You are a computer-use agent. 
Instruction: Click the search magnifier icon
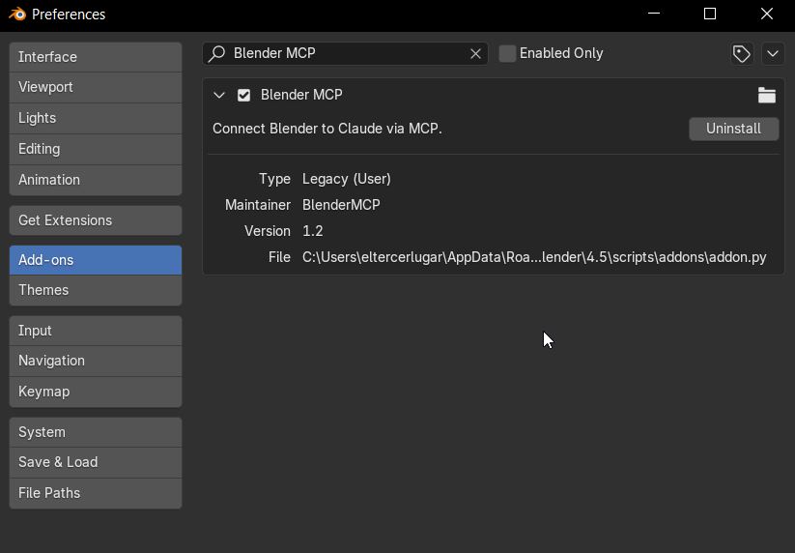coord(217,53)
